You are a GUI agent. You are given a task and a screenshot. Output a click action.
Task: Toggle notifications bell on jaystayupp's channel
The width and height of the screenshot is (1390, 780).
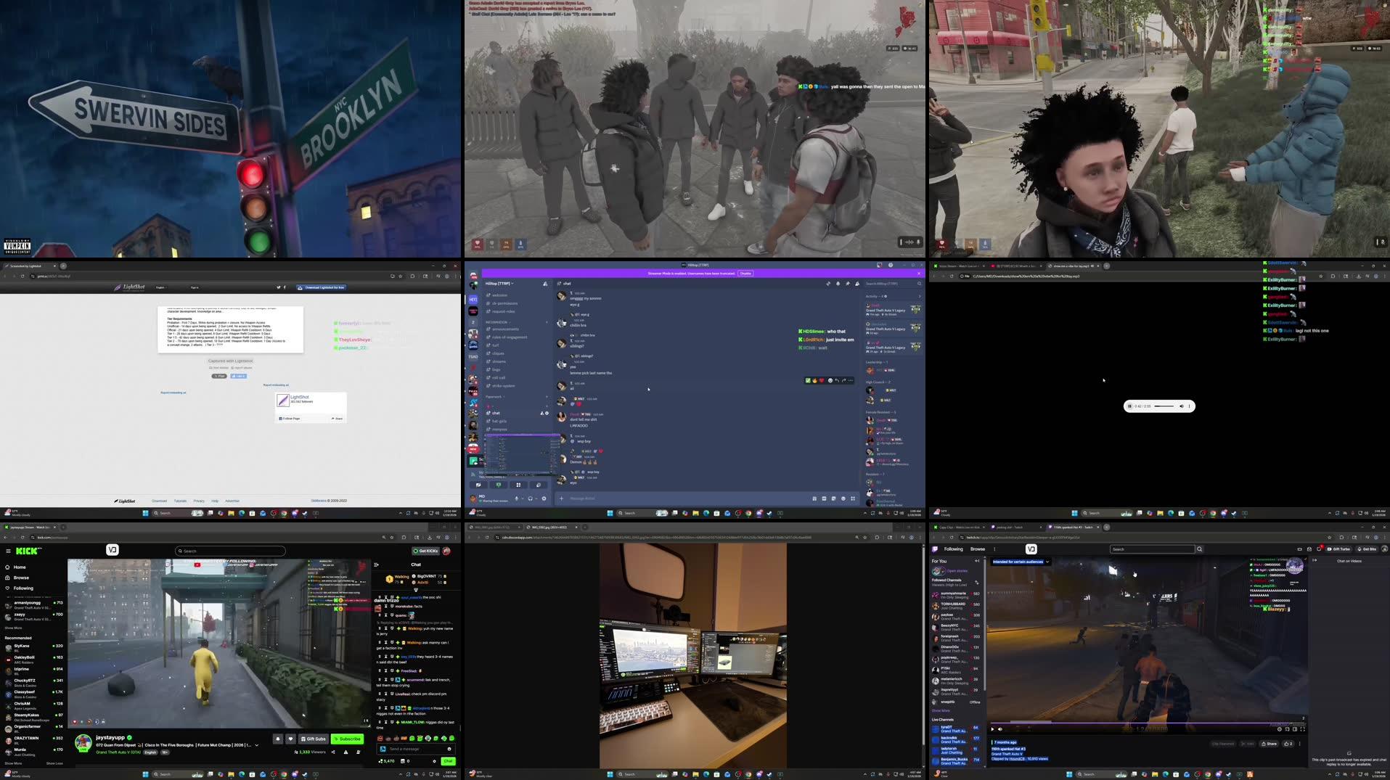pyautogui.click(x=277, y=739)
